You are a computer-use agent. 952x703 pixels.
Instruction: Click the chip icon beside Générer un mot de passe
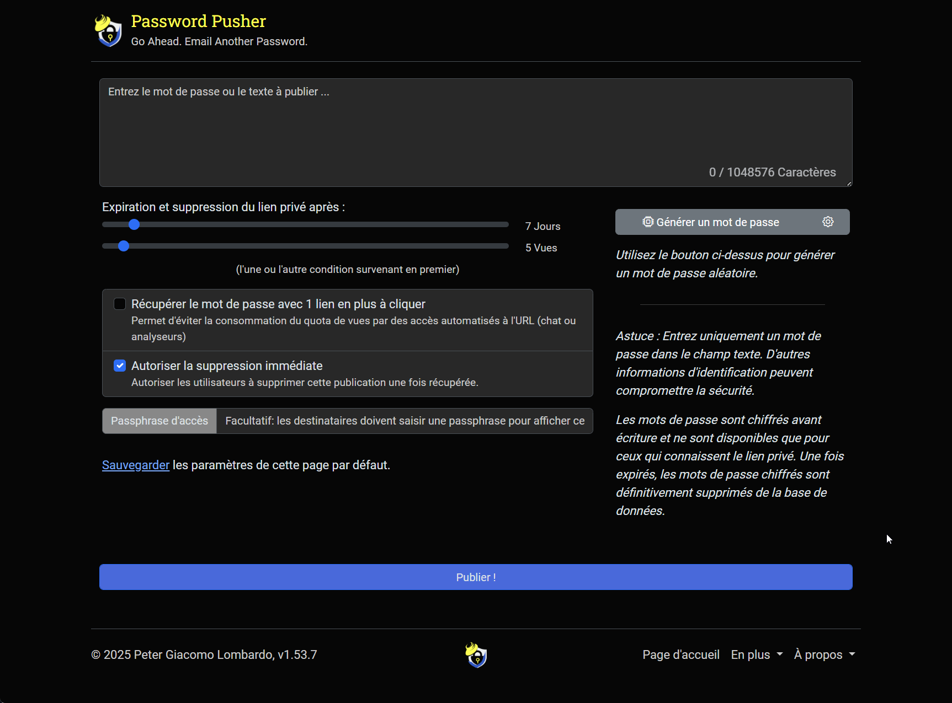(x=647, y=222)
